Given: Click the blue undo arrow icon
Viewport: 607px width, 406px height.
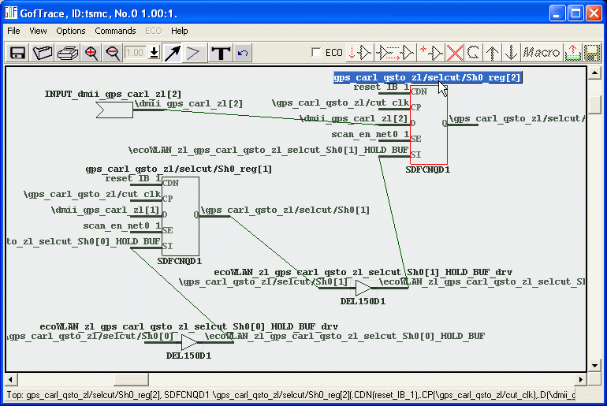Looking at the screenshot, I should (243, 53).
